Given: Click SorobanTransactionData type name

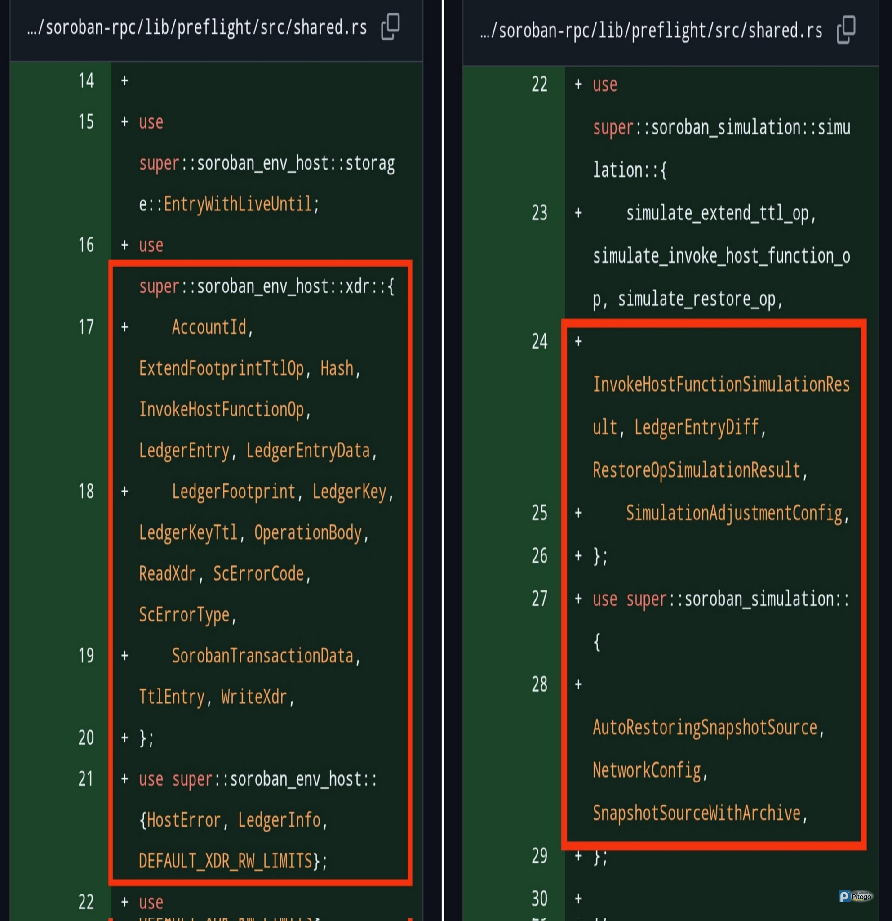Looking at the screenshot, I should pos(262,656).
